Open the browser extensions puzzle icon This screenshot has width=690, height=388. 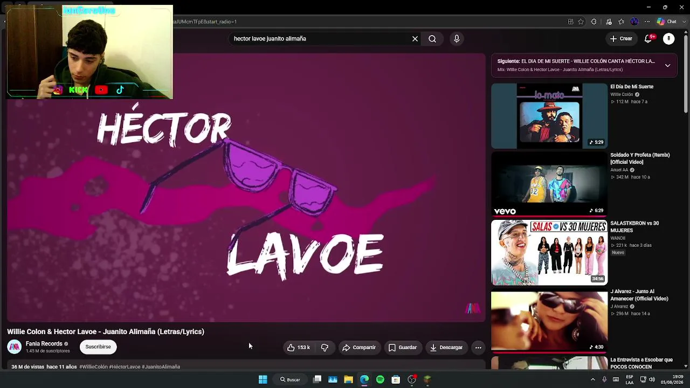[594, 22]
